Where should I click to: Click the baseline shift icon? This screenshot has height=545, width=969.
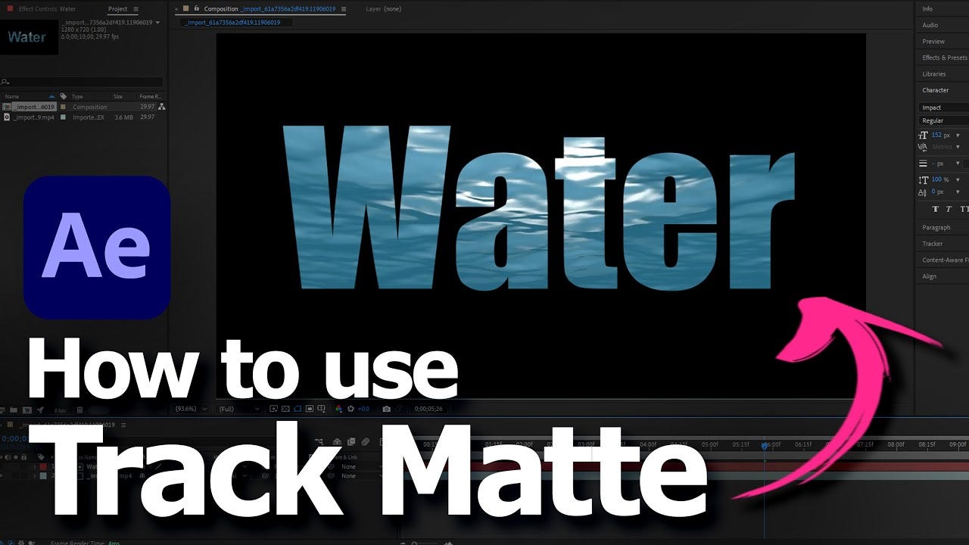click(923, 192)
